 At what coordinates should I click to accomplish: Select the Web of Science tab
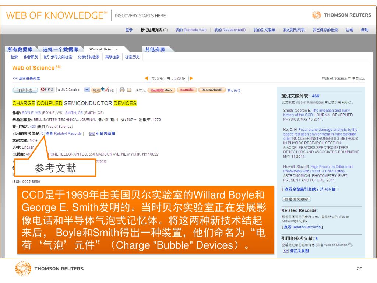[x=103, y=49]
